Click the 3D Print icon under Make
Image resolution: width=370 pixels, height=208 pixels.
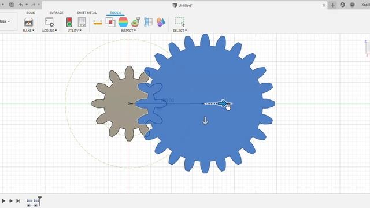28,22
